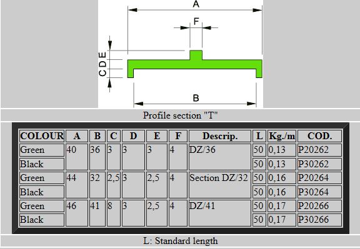The height and width of the screenshot is (249, 360).
Task: Click dimension label A in diagram
Action: pos(196,4)
